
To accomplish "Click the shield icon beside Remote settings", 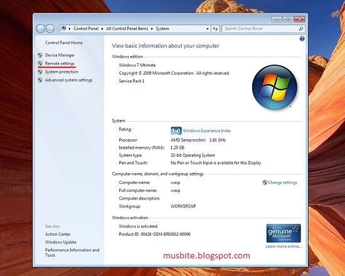I will point(40,63).
